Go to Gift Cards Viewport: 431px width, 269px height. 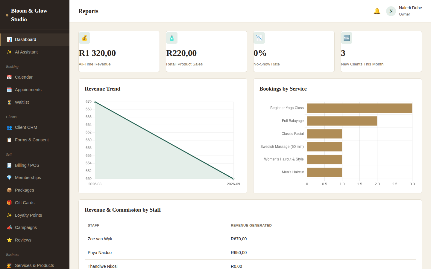coord(35,203)
